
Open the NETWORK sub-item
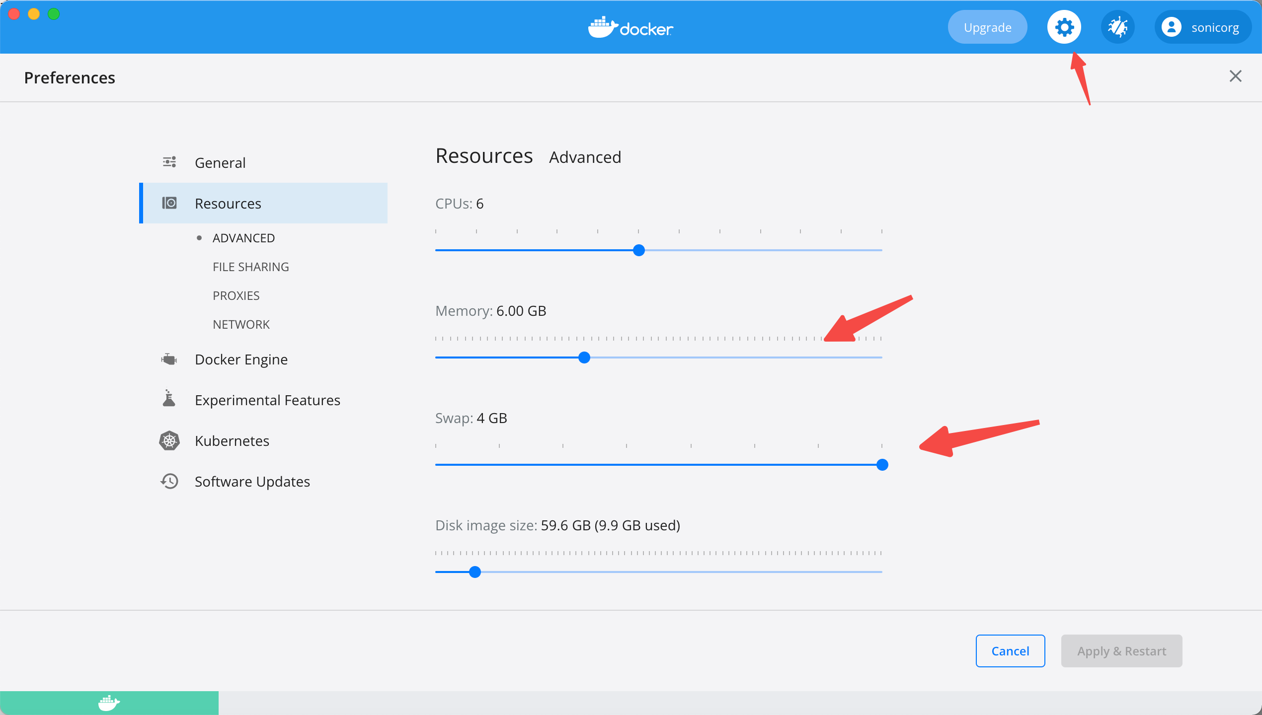click(241, 324)
